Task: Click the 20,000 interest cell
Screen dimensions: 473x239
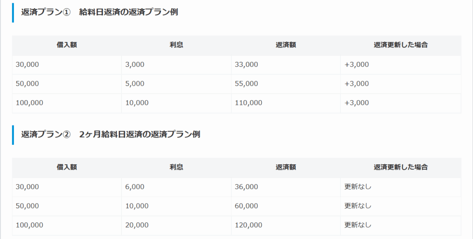Action: click(137, 225)
